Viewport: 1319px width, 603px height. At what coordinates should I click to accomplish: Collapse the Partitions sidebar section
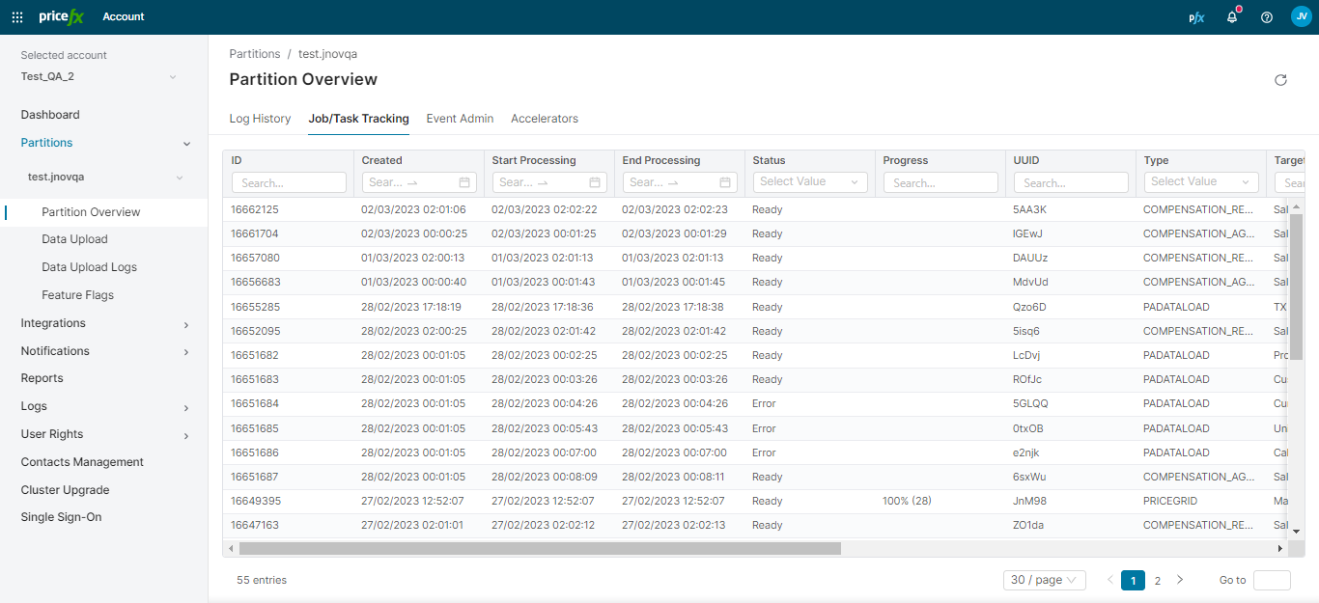point(186,144)
